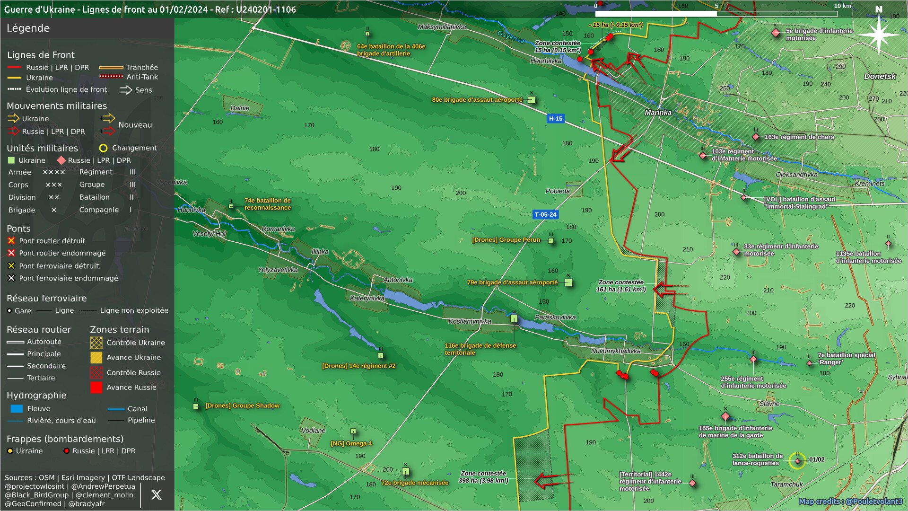Click the Paraskoviivka village label
This screenshot has height=511, width=908.
tap(555, 317)
